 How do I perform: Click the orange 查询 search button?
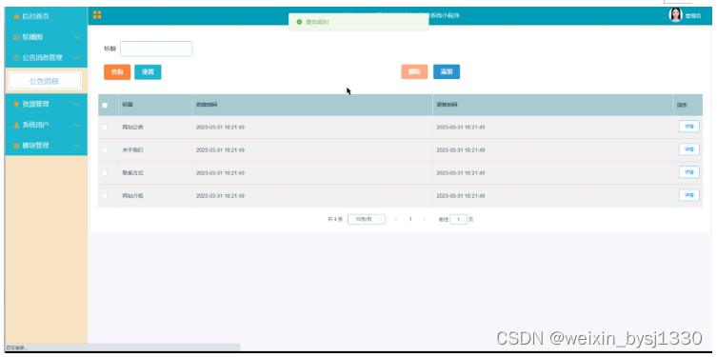click(x=117, y=71)
